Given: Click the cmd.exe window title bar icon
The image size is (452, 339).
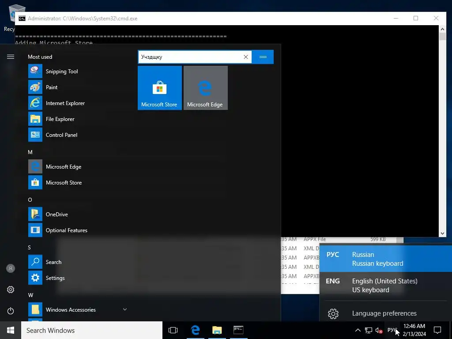Looking at the screenshot, I should [x=22, y=19].
